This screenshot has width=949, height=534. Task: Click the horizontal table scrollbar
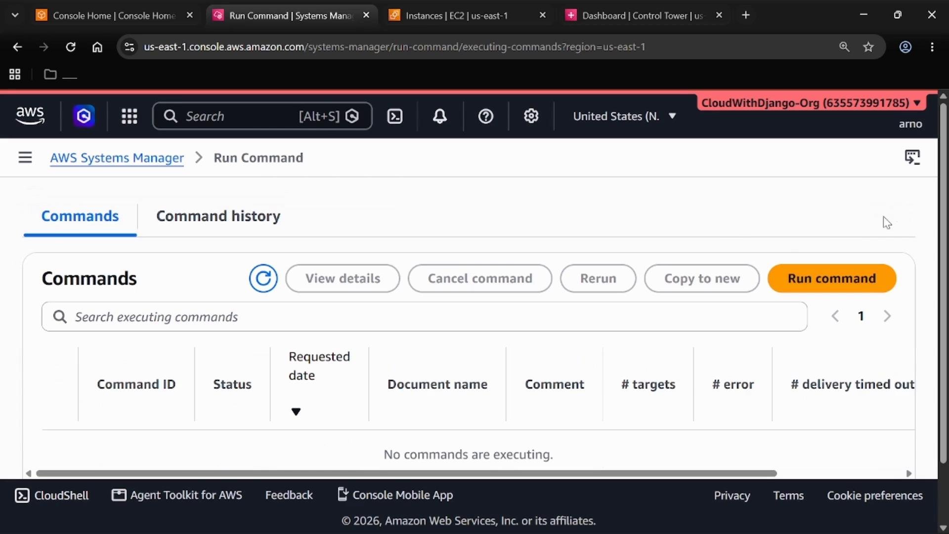406,474
